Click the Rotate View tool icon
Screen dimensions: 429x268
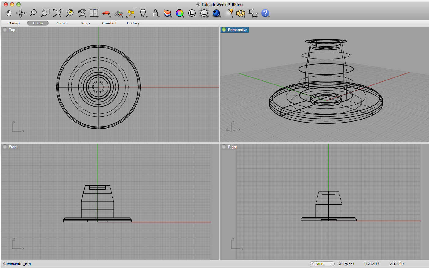(20, 13)
